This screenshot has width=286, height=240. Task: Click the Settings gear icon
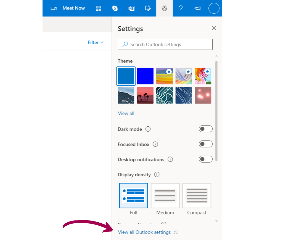point(164,8)
